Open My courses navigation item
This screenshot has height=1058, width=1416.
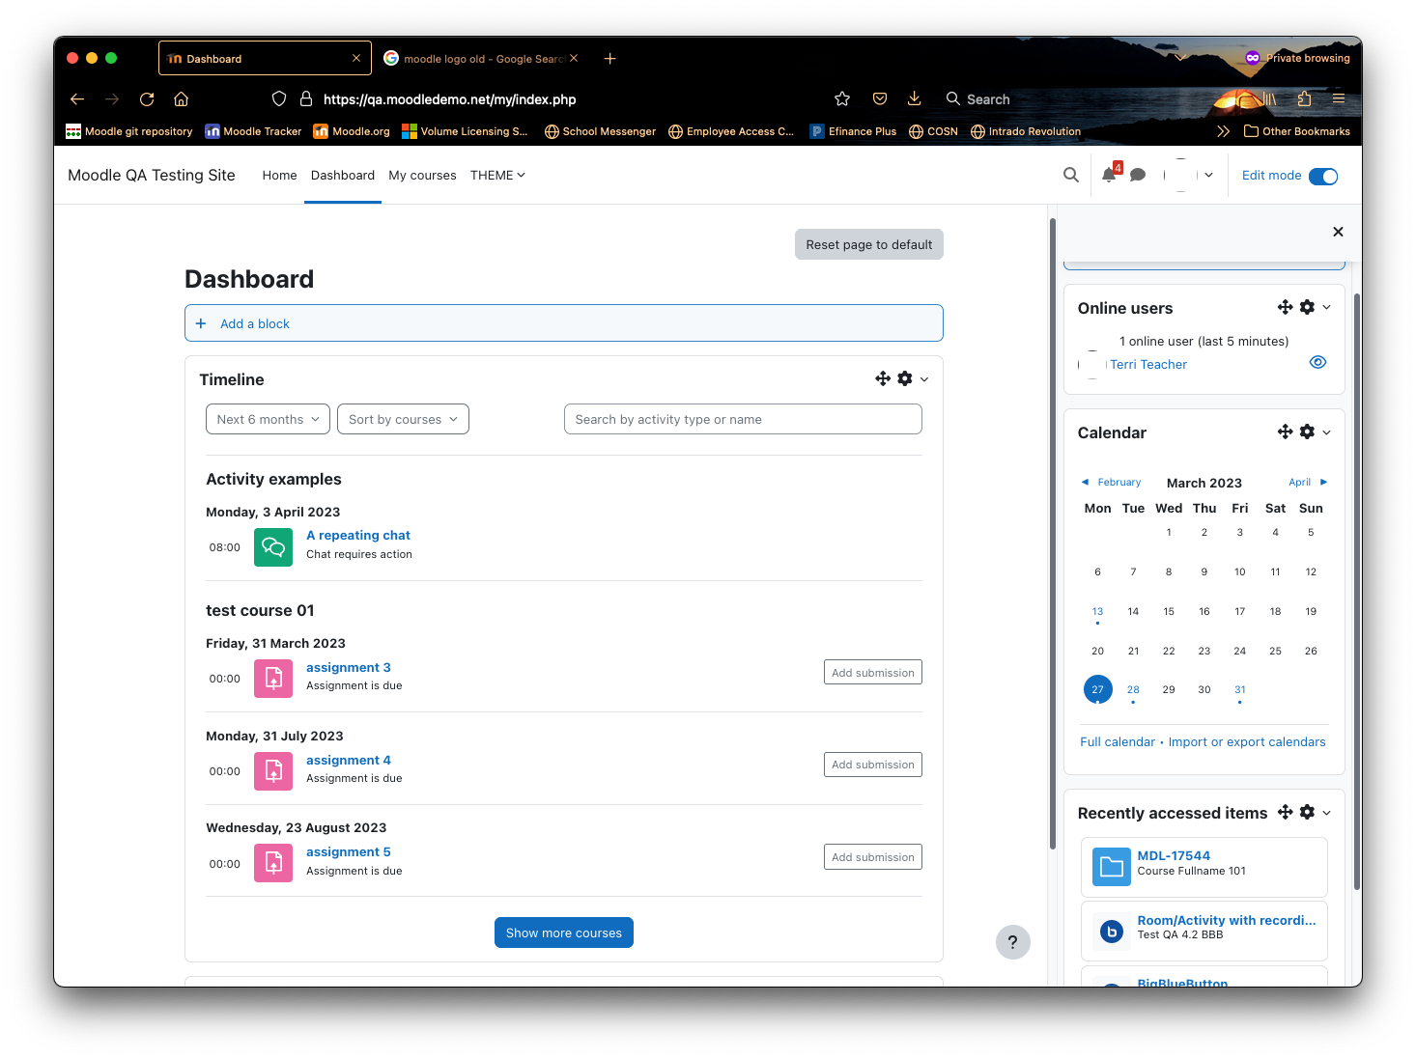click(422, 175)
